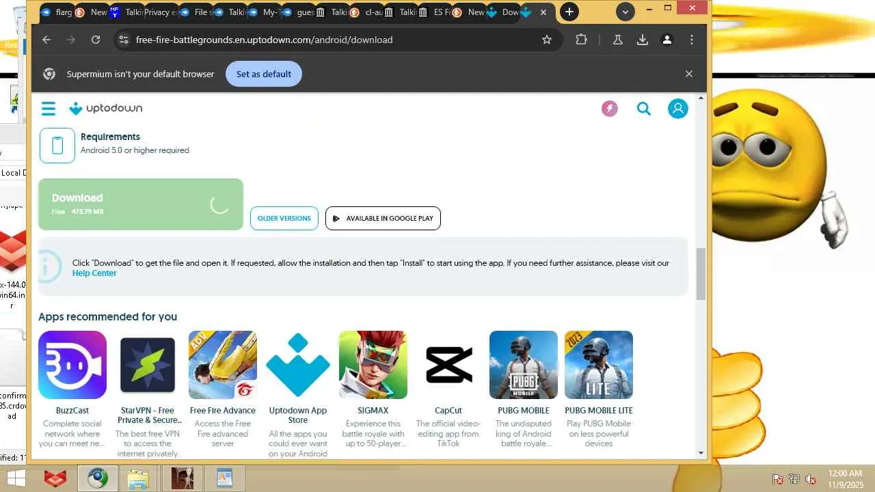The image size is (875, 492).
Task: Open the PUBG MOBILE LITE title link
Action: 599,411
